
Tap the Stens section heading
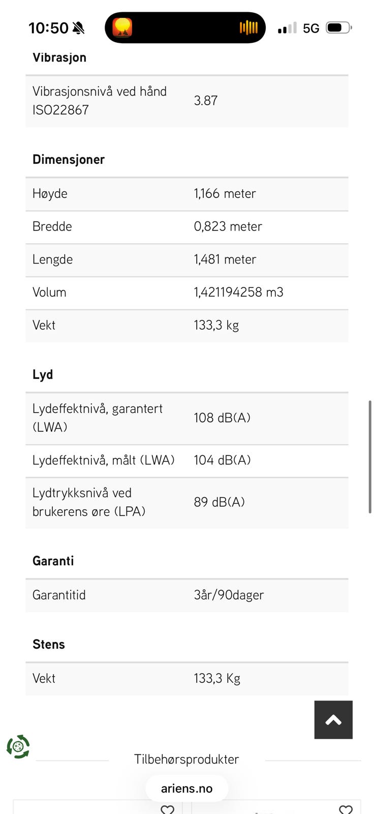pyautogui.click(x=49, y=644)
